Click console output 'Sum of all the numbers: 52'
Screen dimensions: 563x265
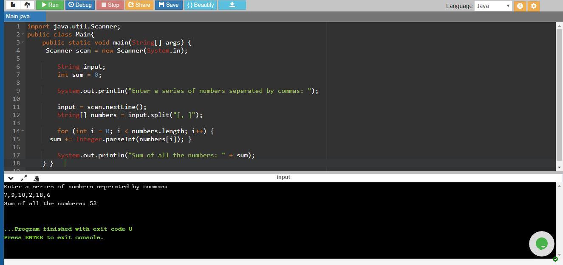(x=50, y=204)
